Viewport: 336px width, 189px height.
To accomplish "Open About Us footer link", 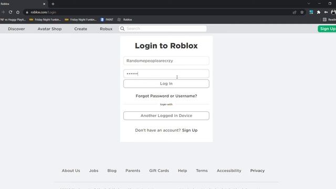I will click(71, 171).
